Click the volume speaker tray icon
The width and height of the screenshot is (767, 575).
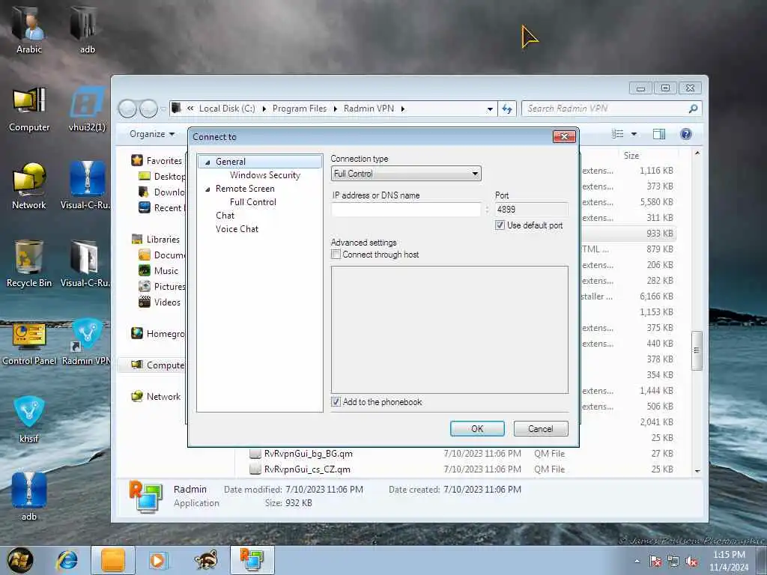[x=691, y=562]
